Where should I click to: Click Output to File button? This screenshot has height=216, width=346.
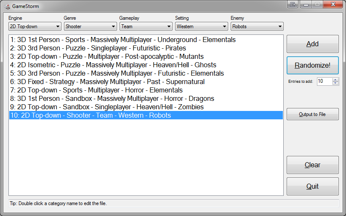[312, 114]
